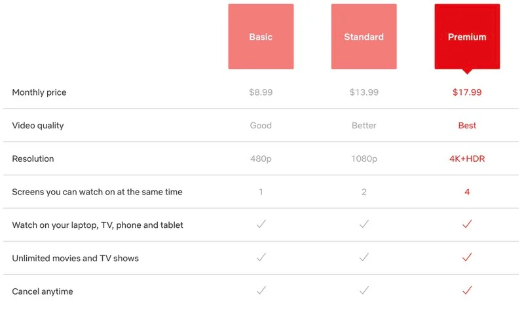Click Premium checkmark for Unlimited movies row
The height and width of the screenshot is (311, 524).
coord(467,257)
